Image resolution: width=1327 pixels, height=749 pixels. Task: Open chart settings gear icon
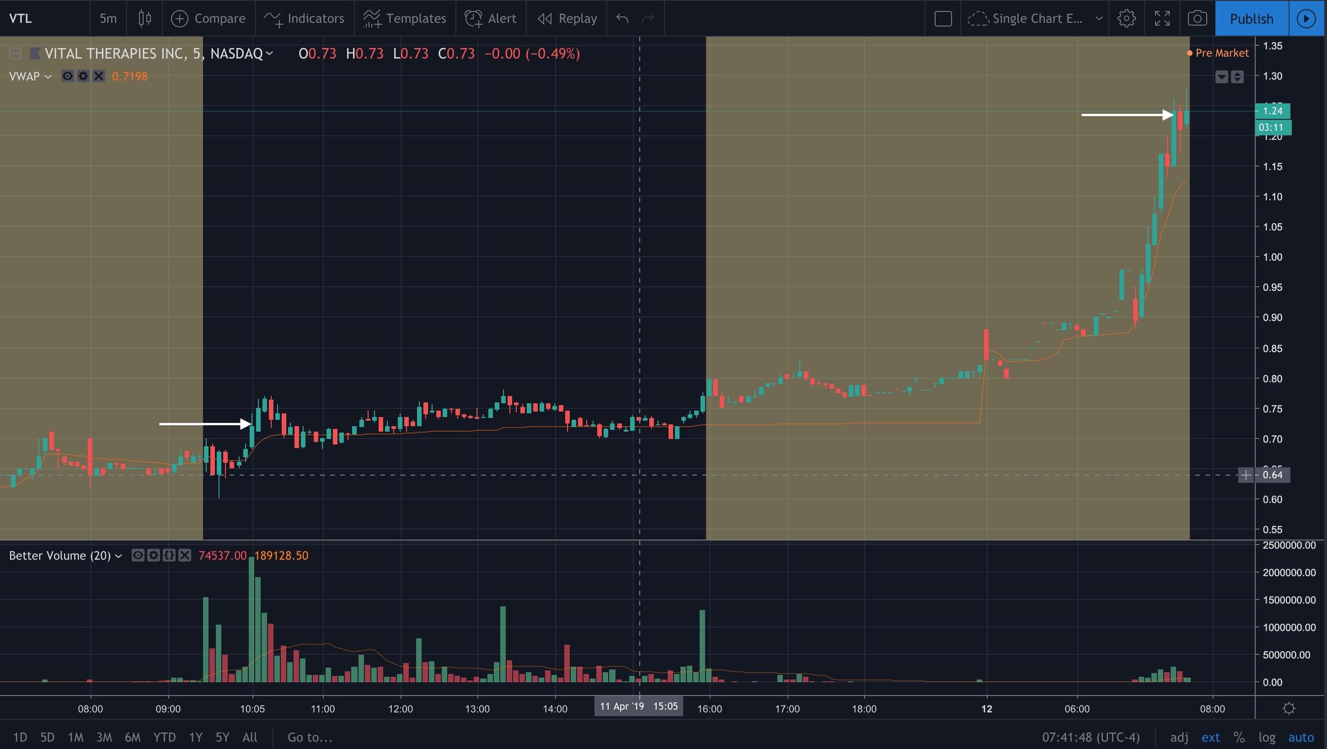1126,19
